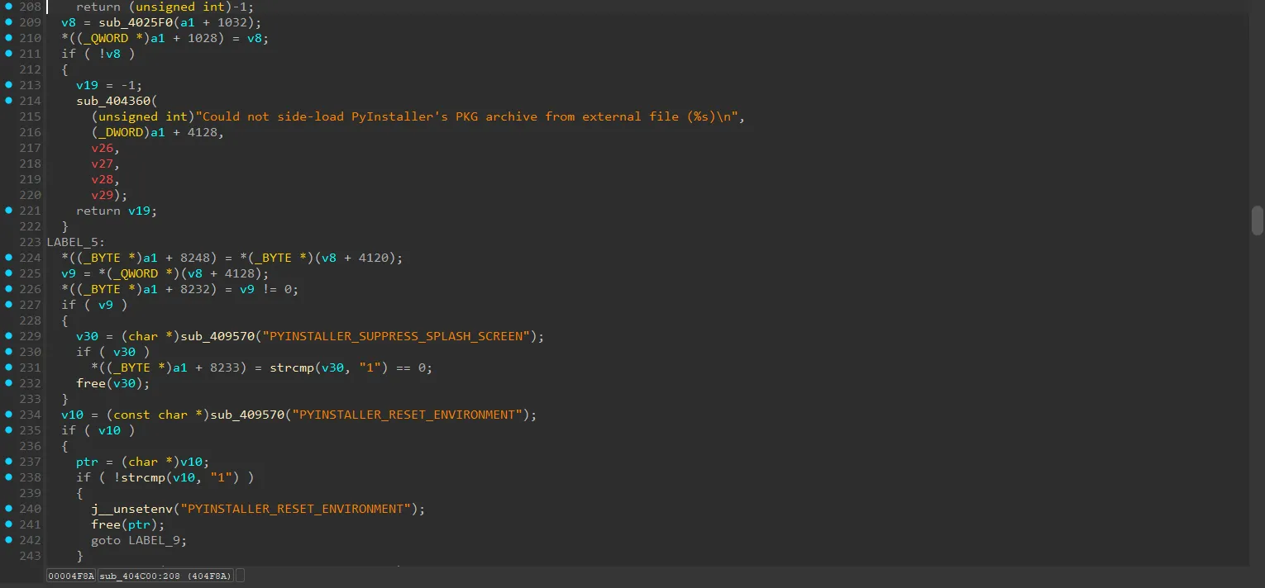This screenshot has height=588, width=1265.
Task: Click the 00004F8A offset field in status bar
Action: coord(71,576)
